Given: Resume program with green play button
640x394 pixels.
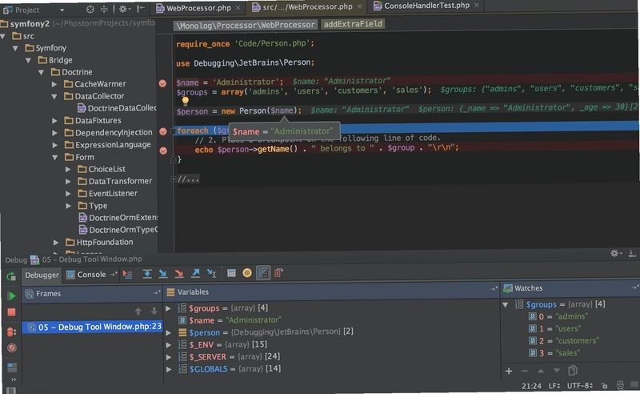Looking at the screenshot, I should 11,295.
